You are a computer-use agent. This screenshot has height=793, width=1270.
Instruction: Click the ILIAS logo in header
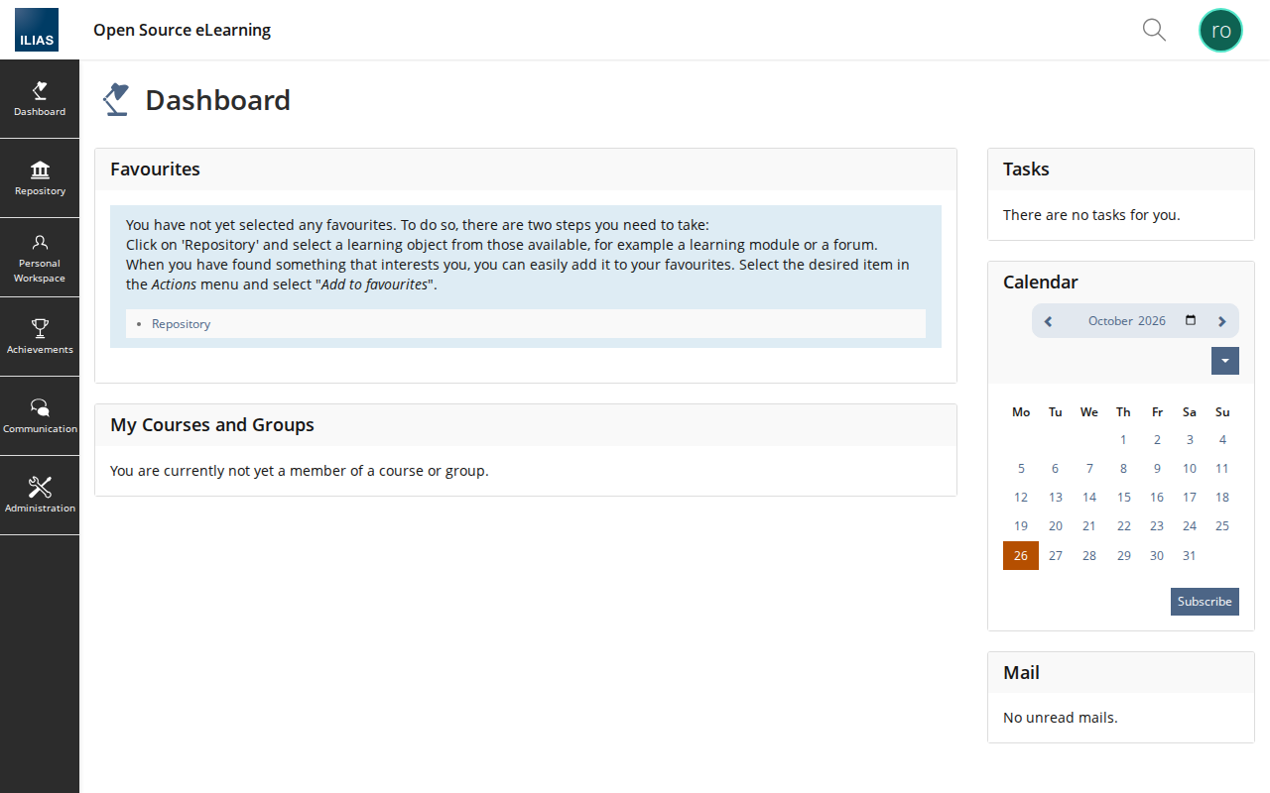coord(37,30)
